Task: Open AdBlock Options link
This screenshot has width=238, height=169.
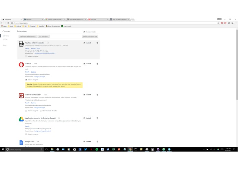Action: click(x=33, y=72)
